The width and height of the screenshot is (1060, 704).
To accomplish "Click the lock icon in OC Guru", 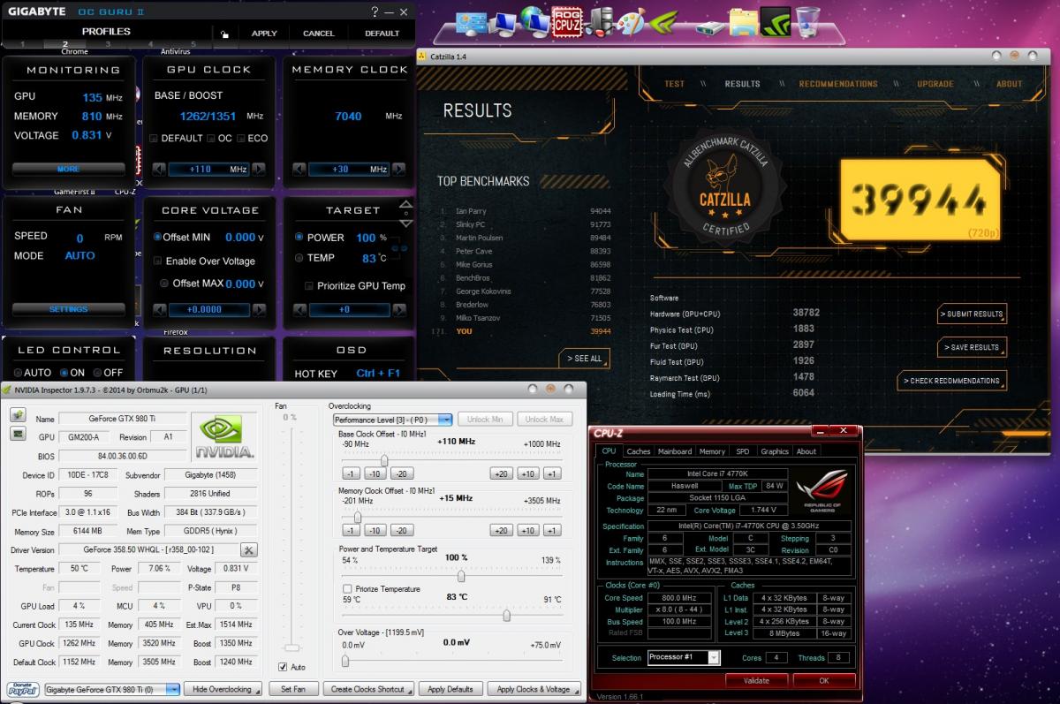I will coord(224,34).
